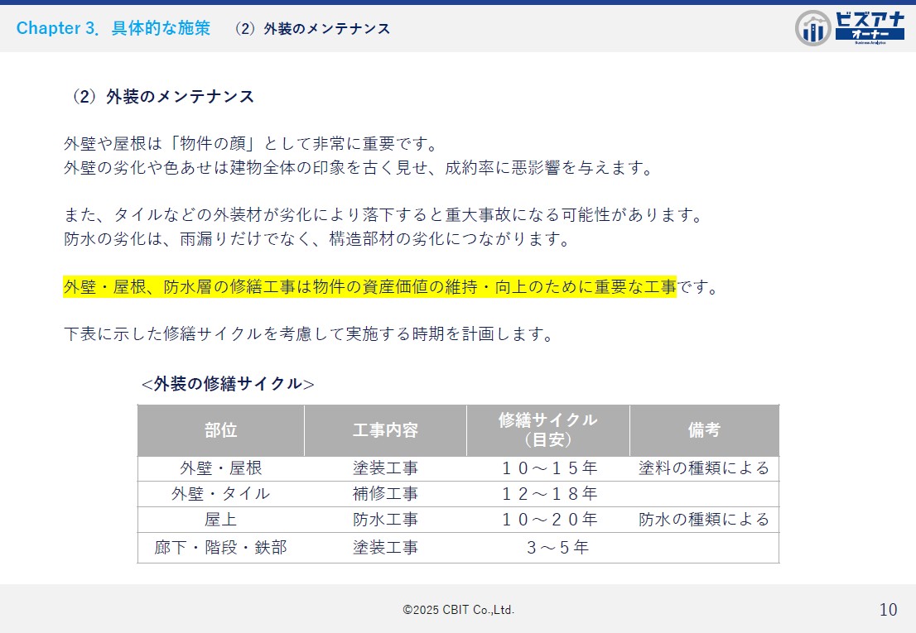The image size is (916, 633).
Task: Select the 外壁・タイル cell
Action: 221,493
